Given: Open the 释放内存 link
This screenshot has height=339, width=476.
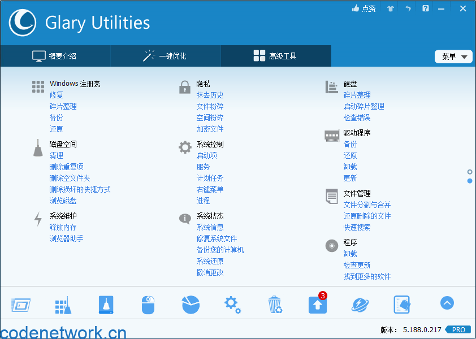Looking at the screenshot, I should (63, 227).
